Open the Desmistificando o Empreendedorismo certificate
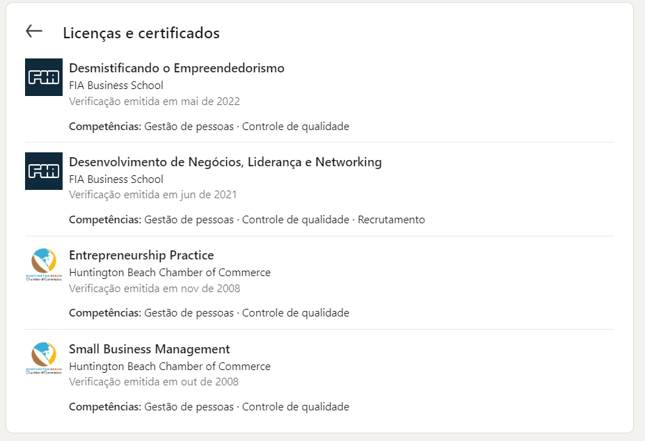The image size is (645, 441). point(176,68)
